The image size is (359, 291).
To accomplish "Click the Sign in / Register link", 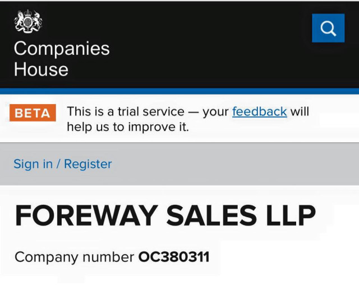I will (x=62, y=164).
